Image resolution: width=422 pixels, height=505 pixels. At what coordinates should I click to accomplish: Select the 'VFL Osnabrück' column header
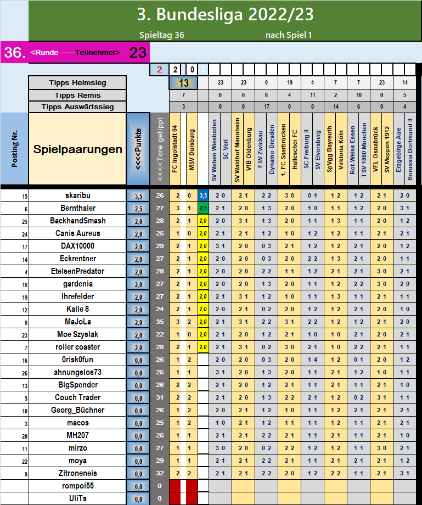click(x=376, y=149)
